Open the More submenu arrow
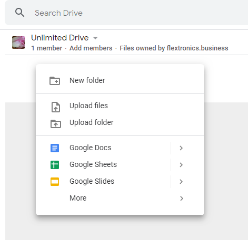 [x=182, y=198]
